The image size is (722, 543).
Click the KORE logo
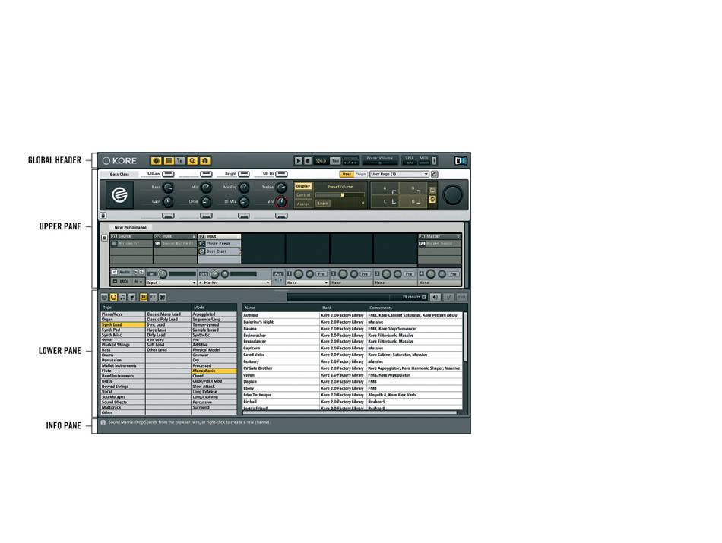tap(120, 160)
